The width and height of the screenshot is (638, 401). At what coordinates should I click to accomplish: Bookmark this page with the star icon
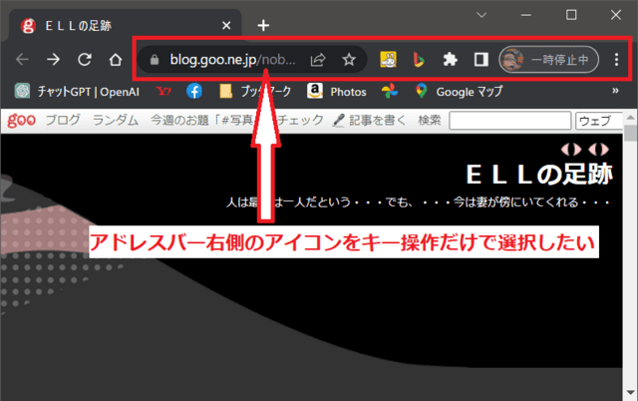349,60
